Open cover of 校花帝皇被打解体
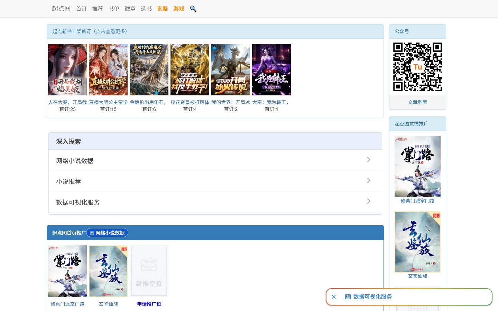Viewport: 498px width, 311px height. coord(190,69)
